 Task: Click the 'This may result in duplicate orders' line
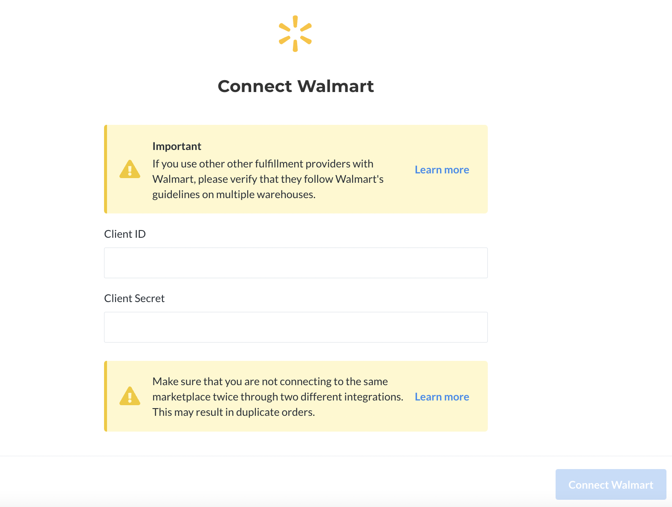(234, 412)
